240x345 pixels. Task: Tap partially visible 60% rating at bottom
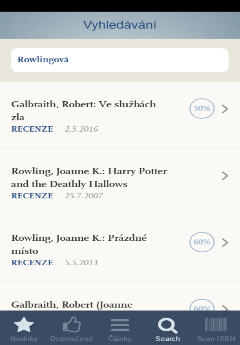[202, 307]
